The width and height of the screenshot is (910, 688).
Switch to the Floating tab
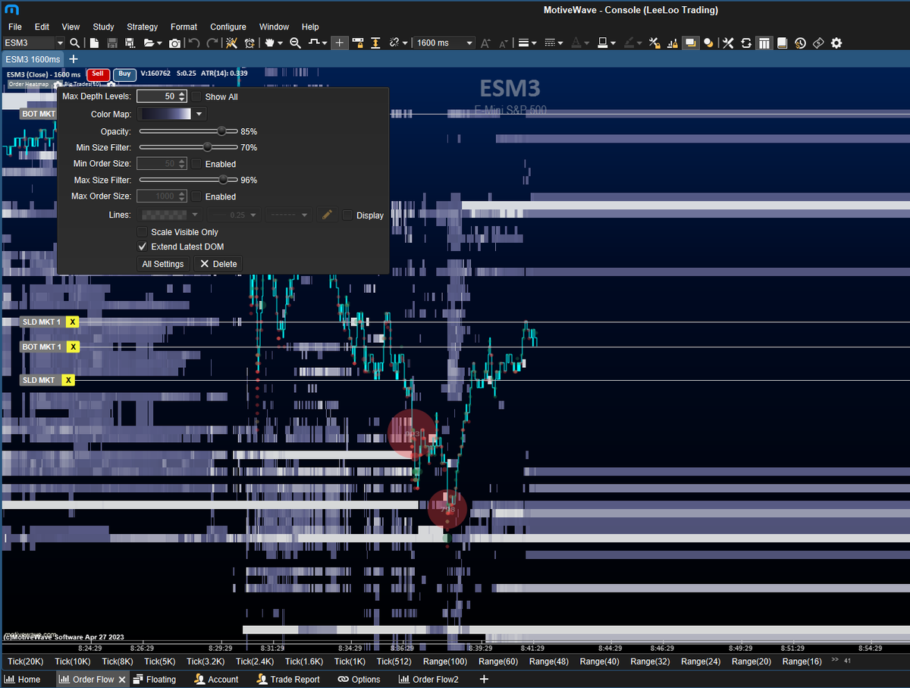[155, 680]
